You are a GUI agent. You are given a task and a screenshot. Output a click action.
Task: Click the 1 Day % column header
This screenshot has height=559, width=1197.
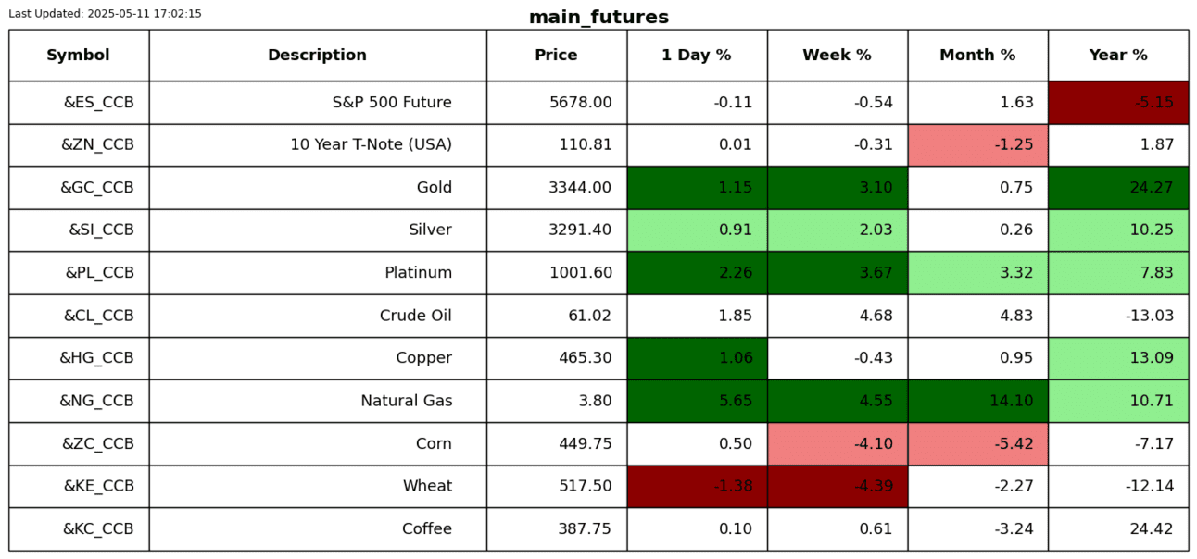point(697,56)
